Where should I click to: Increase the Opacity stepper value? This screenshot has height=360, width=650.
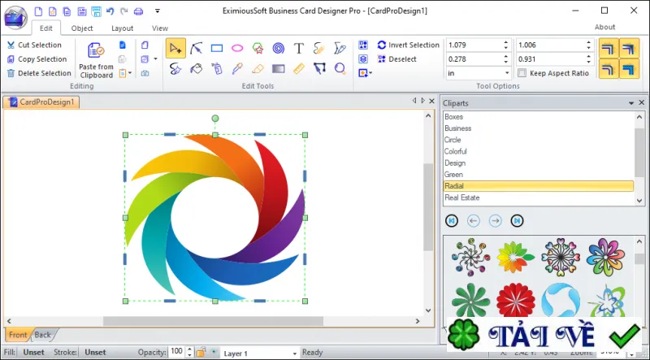(189, 349)
